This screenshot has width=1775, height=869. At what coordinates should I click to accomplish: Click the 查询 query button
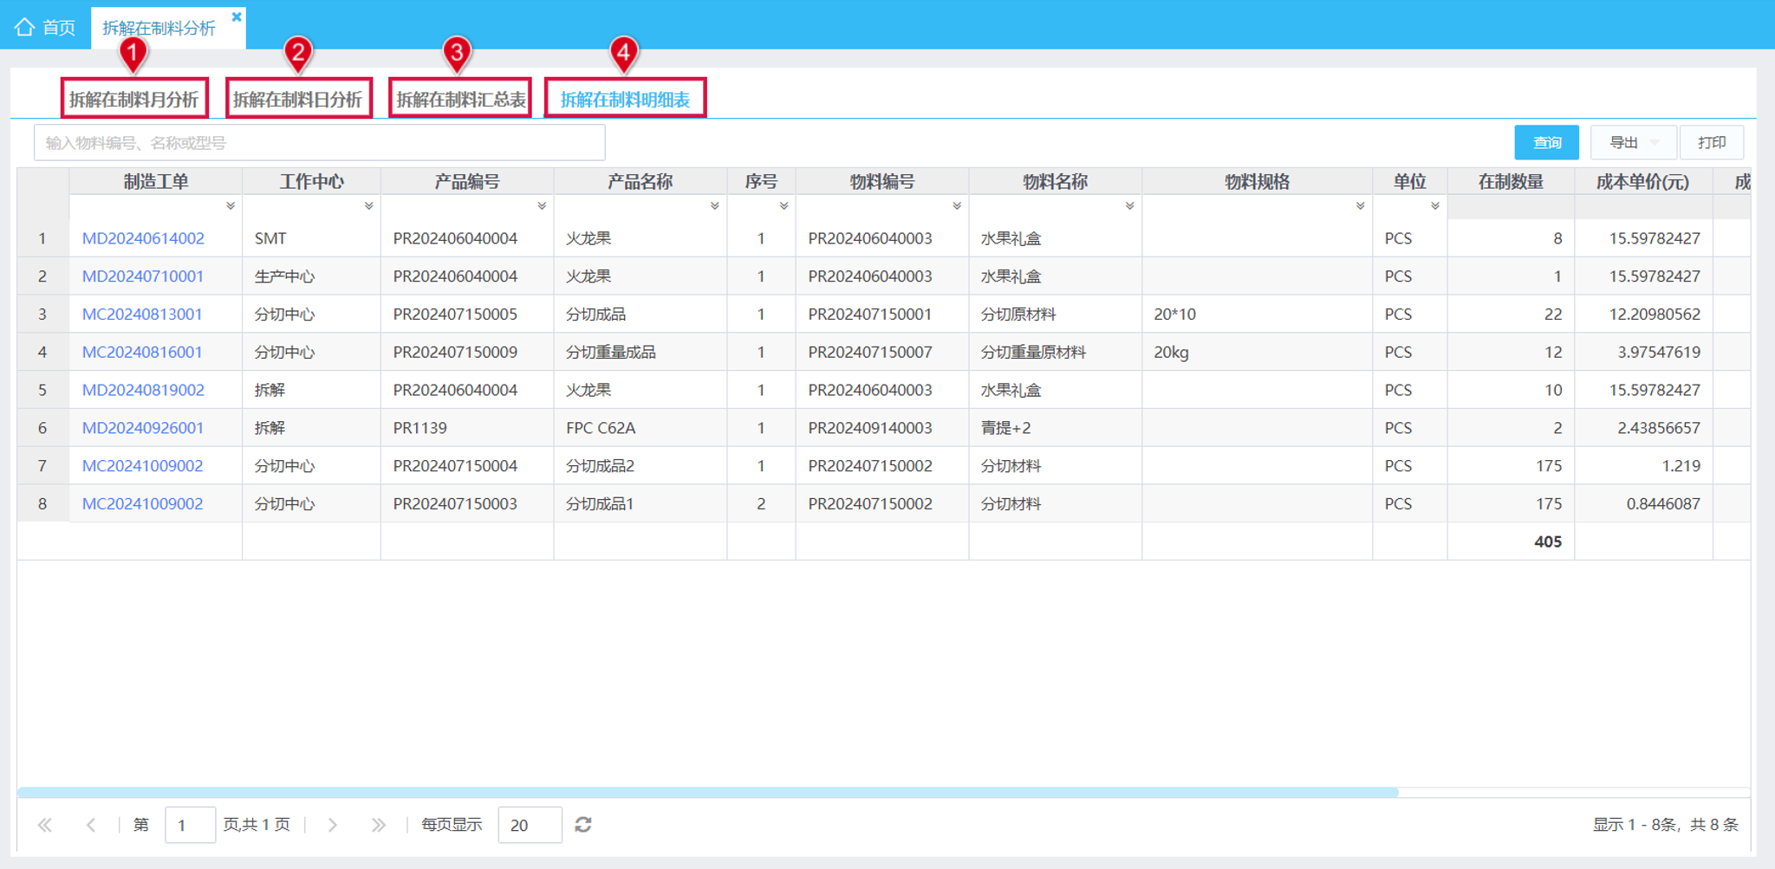(x=1547, y=142)
